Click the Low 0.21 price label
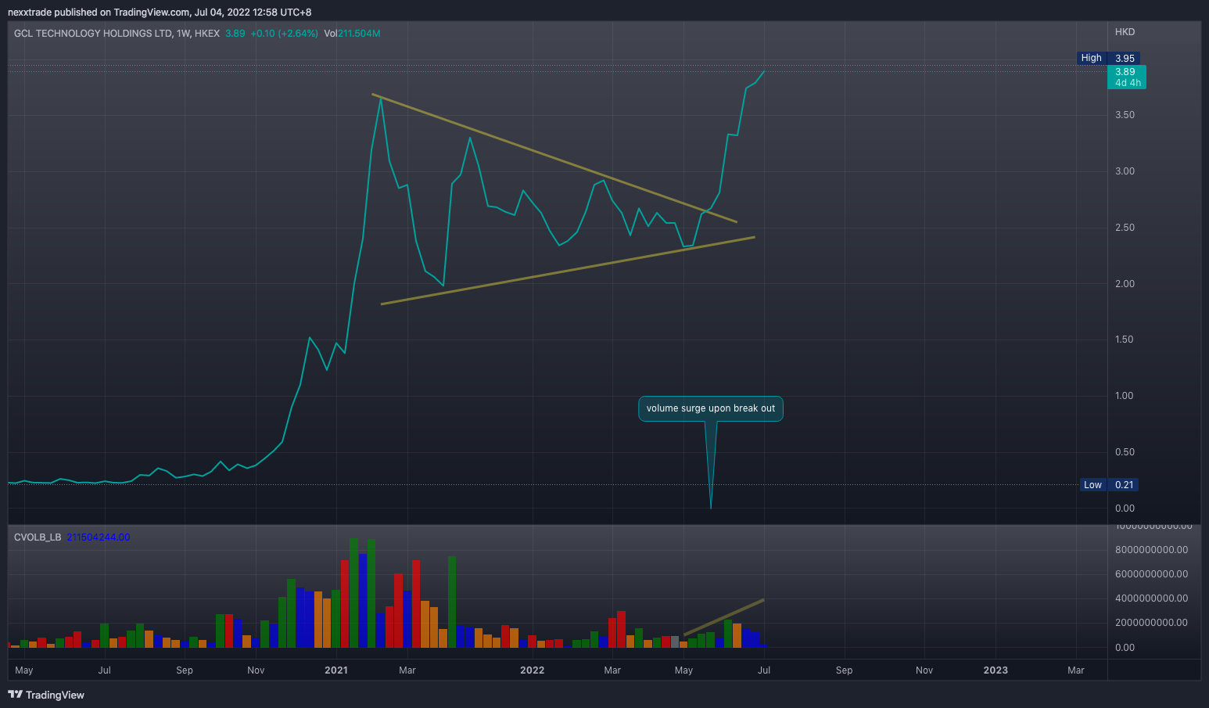Screen dimensions: 1209x708 click(1109, 484)
